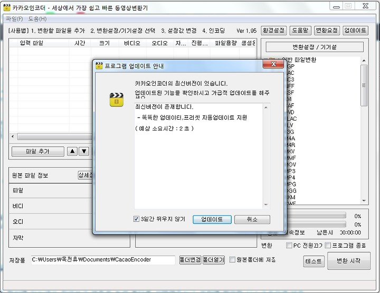This screenshot has height=293, width=380.
Task: Click down arrow of preset tree scrollbar
Action: pos(364,201)
